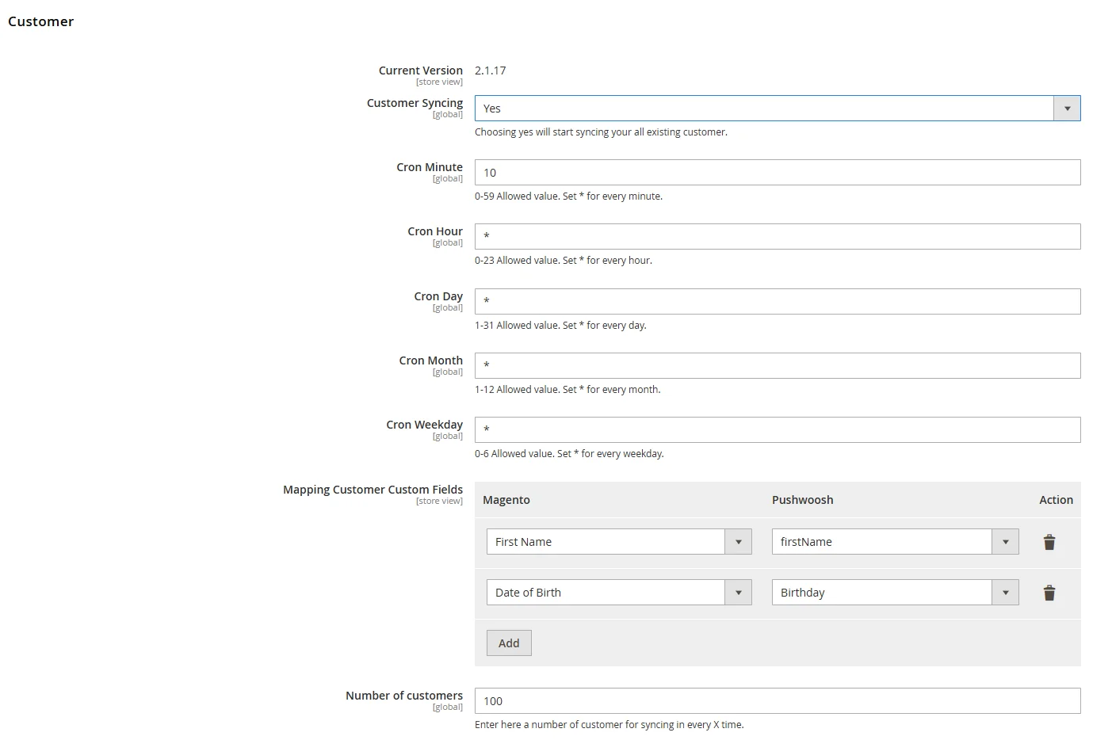Click the Add button for field mapping
The image size is (1112, 740).
pyautogui.click(x=509, y=643)
